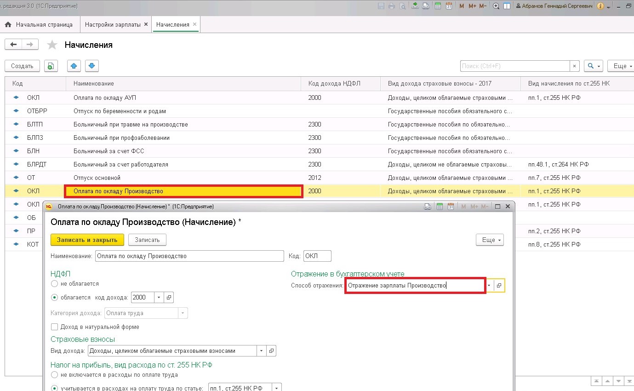This screenshot has height=391, width=634.
Task: Expand the 'Вид дохода' страховые взносы dropdown
Action: pos(262,351)
